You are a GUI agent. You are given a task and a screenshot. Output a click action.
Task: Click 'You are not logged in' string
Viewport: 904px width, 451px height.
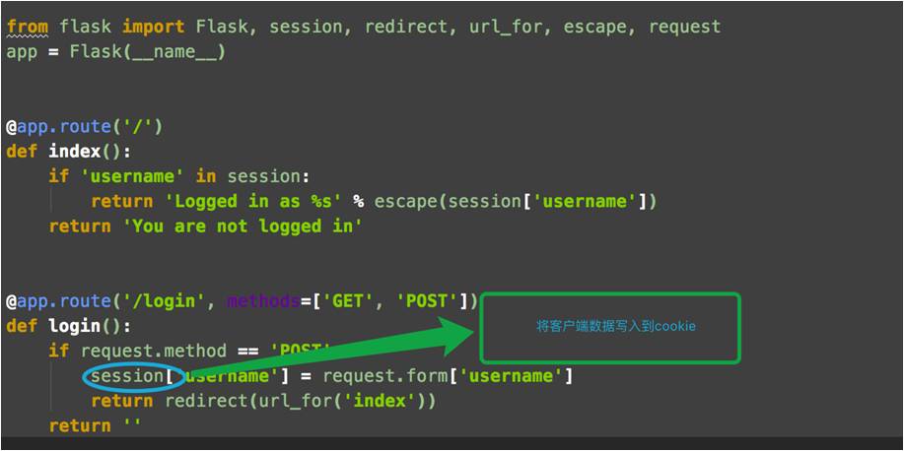coord(243,225)
